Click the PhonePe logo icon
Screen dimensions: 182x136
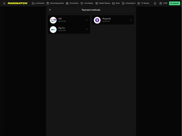tap(97, 20)
